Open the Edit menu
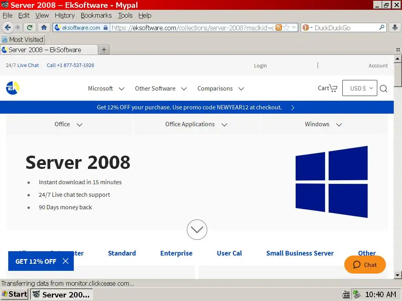The width and height of the screenshot is (402, 301). (x=24, y=15)
